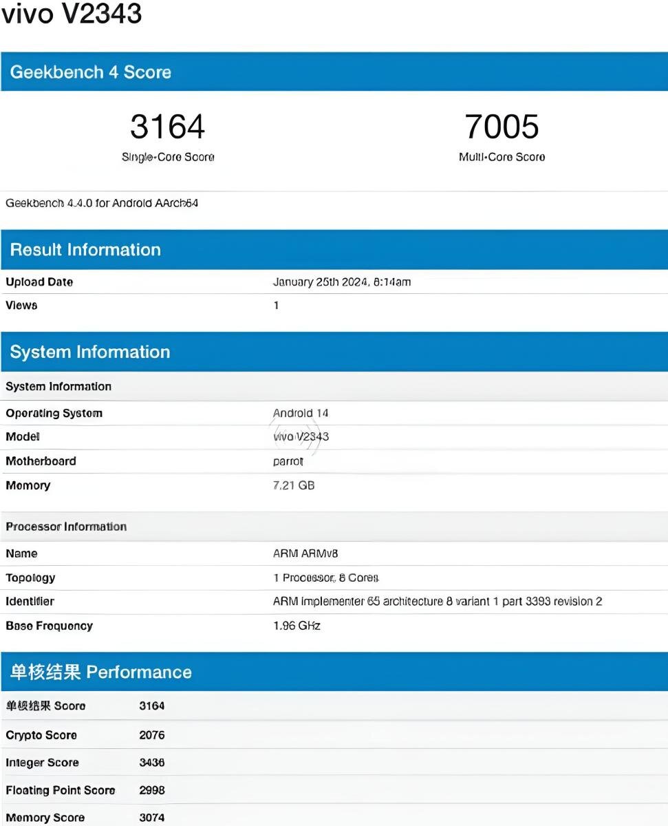668x826 pixels.
Task: Select the Crypto Score value 2076
Action: point(152,736)
